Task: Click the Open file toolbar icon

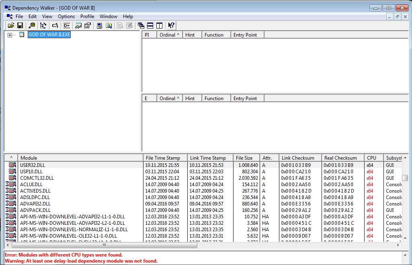Action: 11,25
